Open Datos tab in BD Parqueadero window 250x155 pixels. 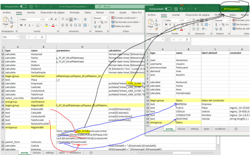(x=233, y=15)
